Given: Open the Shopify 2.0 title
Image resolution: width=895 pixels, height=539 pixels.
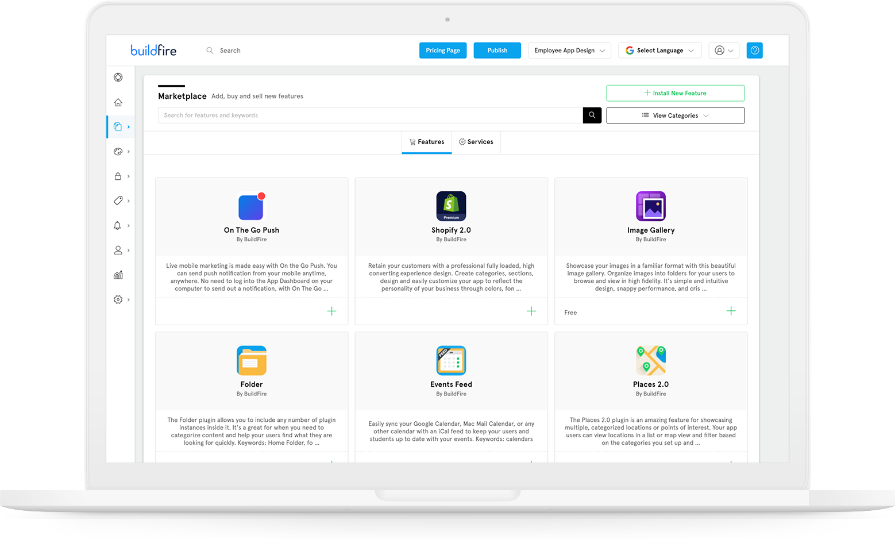Looking at the screenshot, I should (x=452, y=230).
